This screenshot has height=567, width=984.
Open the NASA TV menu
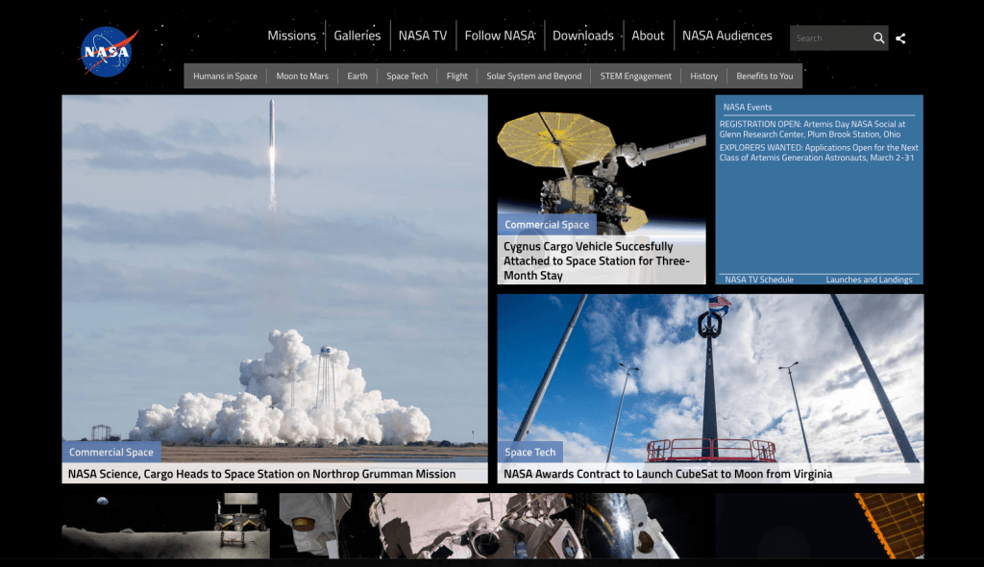(423, 36)
